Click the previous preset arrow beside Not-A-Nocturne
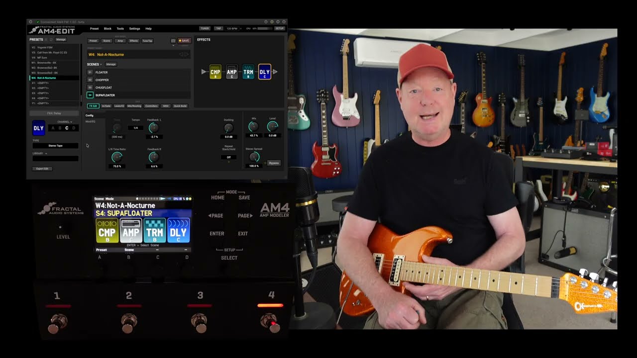This screenshot has height=358, width=637. click(181, 54)
